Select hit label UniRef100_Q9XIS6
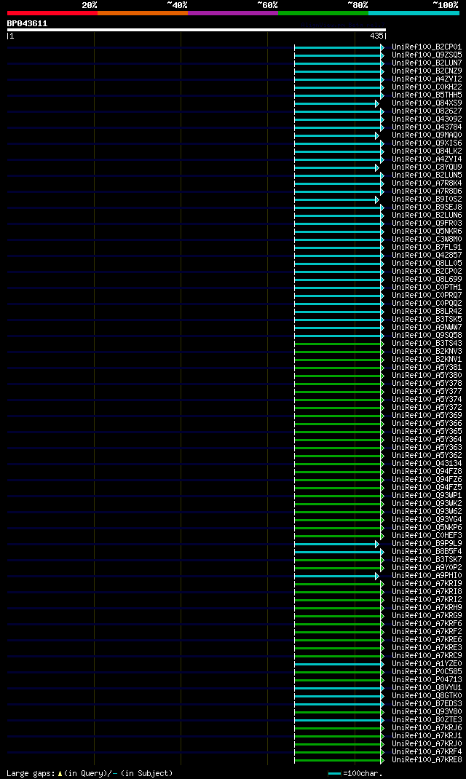 [x=427, y=143]
